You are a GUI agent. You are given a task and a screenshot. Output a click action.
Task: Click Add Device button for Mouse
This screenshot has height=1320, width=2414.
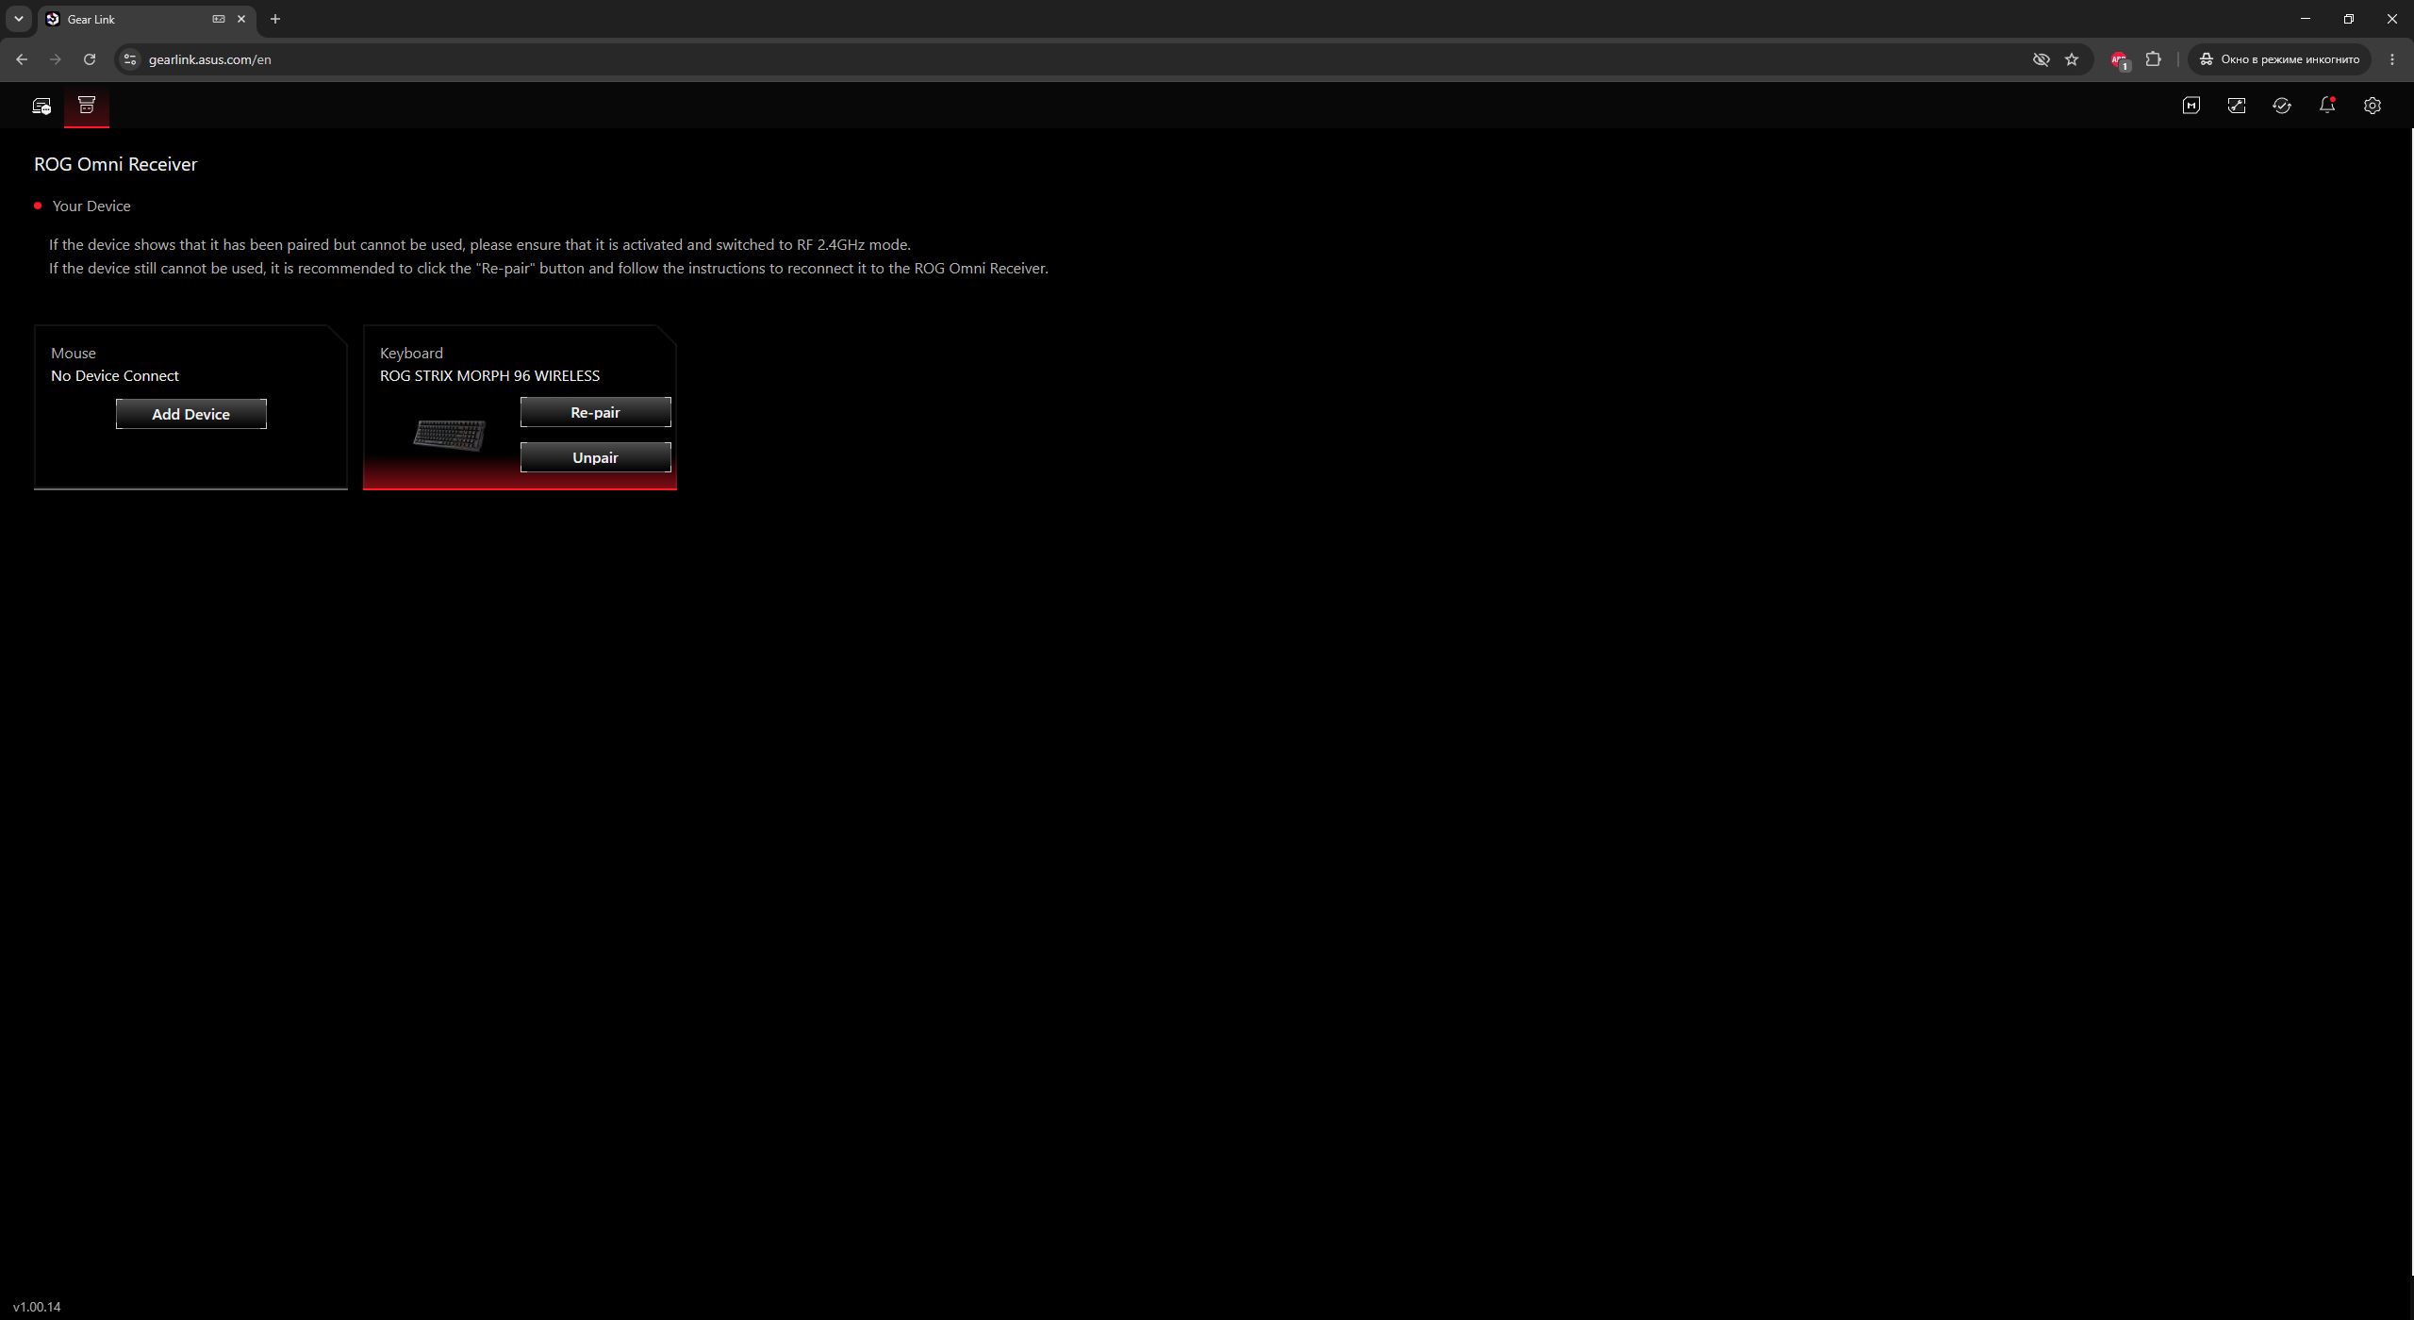pyautogui.click(x=191, y=414)
